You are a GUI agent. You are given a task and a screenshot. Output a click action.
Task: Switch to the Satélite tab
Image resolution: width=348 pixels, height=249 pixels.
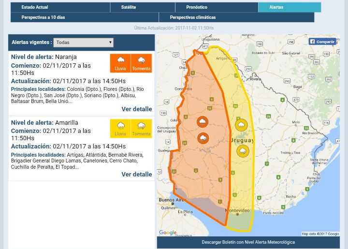point(142,7)
